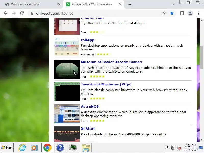Toggle the blue bookmark star
The height and width of the screenshot is (153, 204).
pos(172,13)
